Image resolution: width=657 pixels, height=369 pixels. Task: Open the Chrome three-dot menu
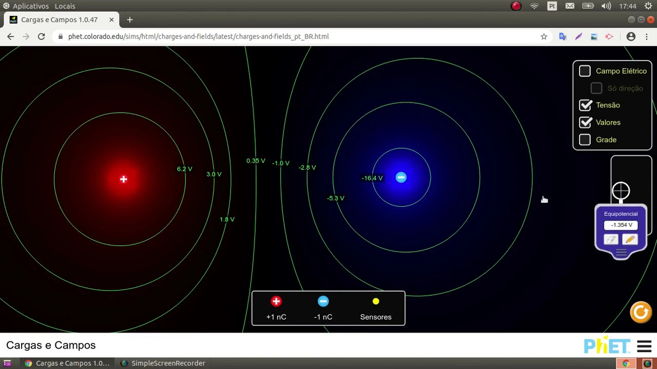click(x=647, y=36)
